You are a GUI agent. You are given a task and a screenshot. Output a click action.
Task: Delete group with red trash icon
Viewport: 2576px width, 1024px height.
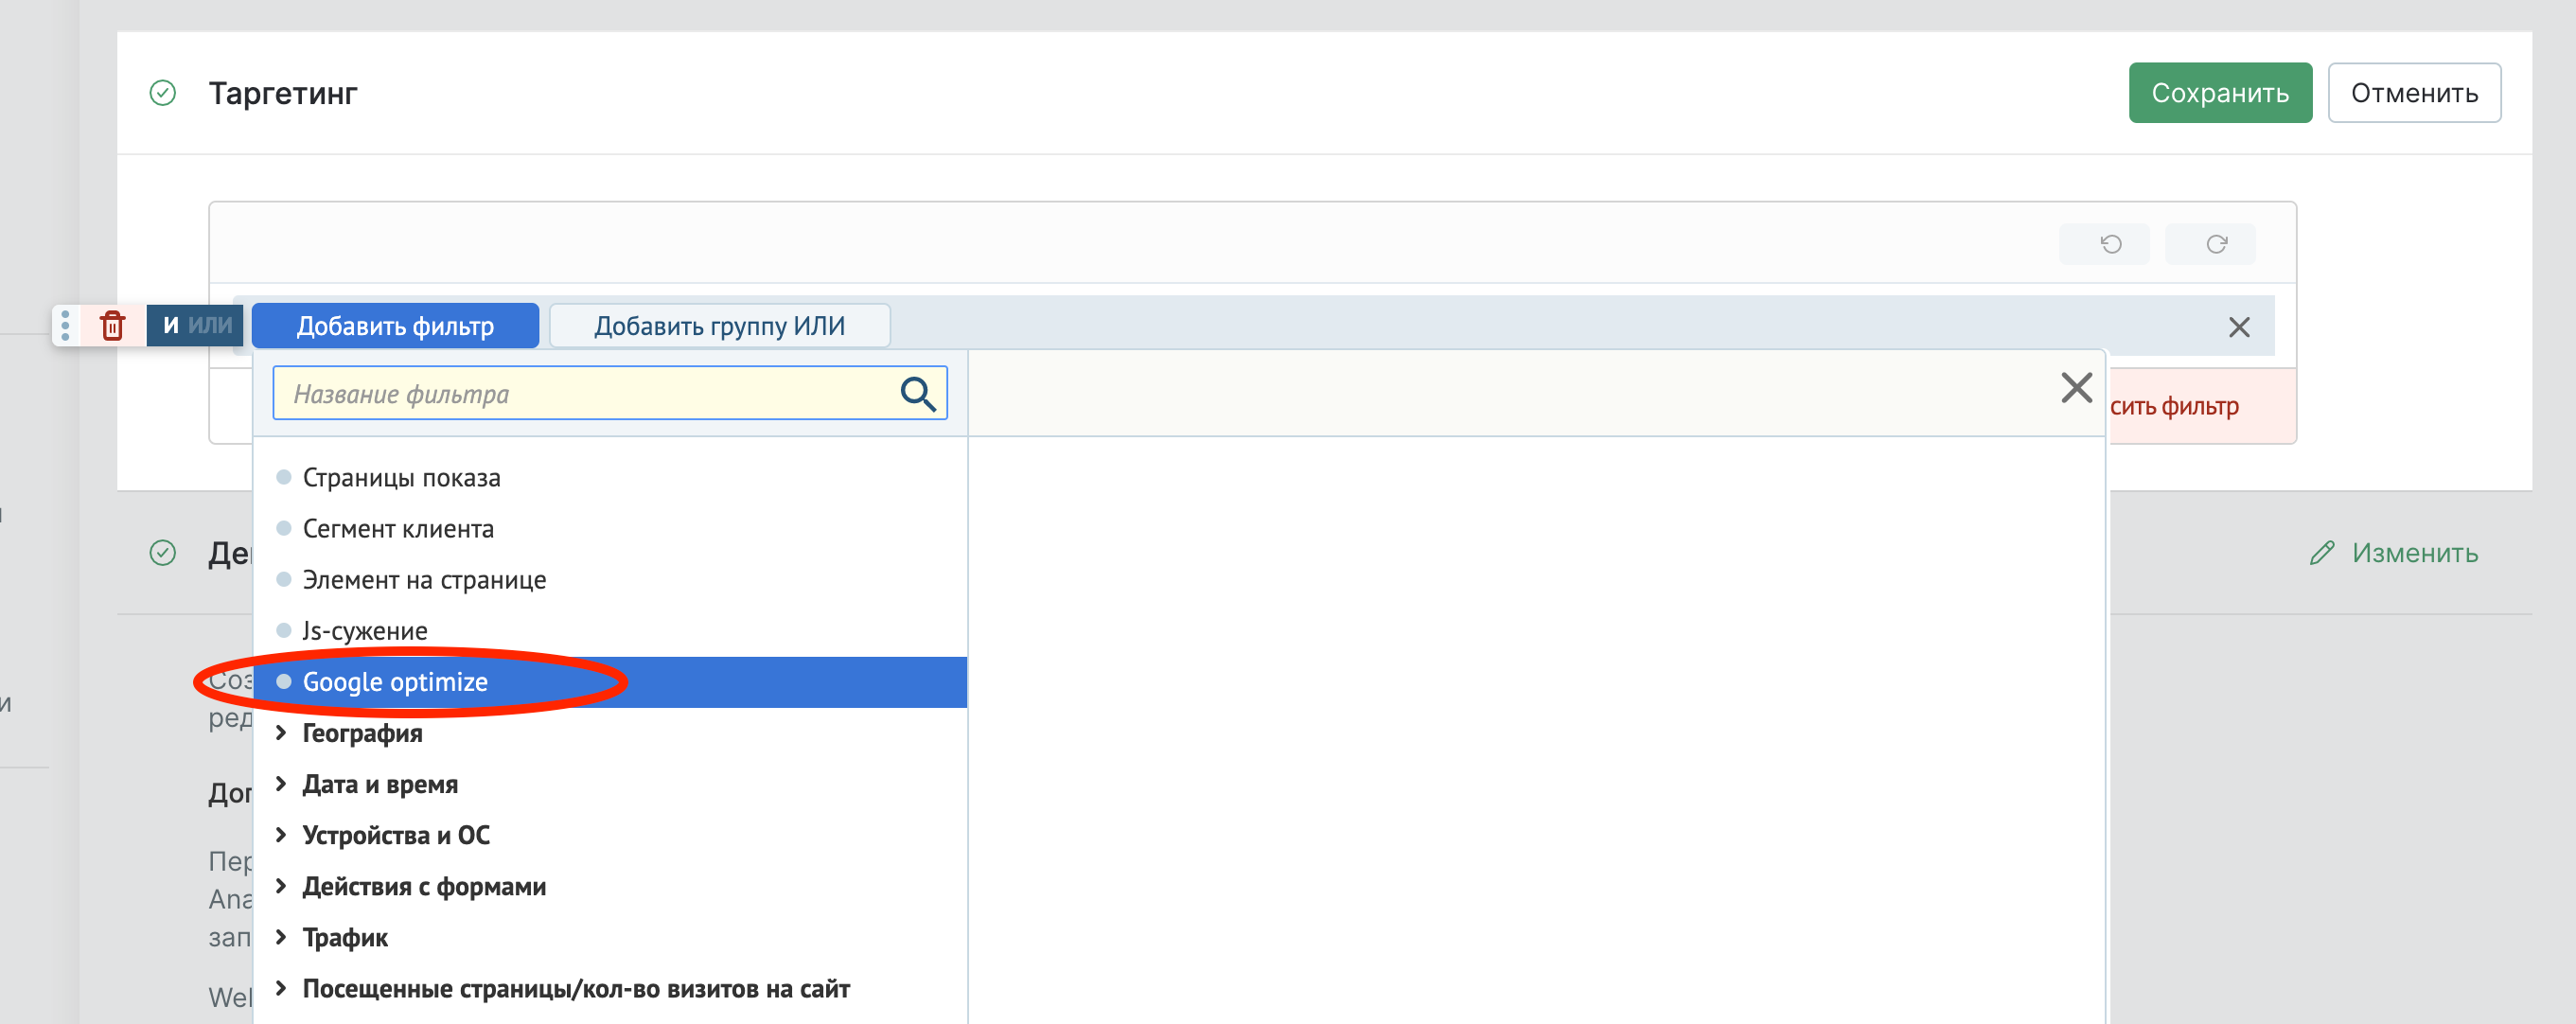pos(112,326)
